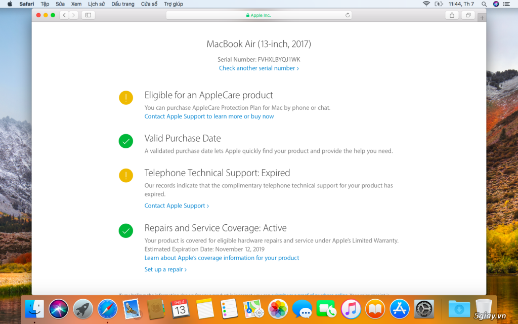Screen dimensions: 518x324
Task: Reload the page with refresh icon
Action: point(347,15)
